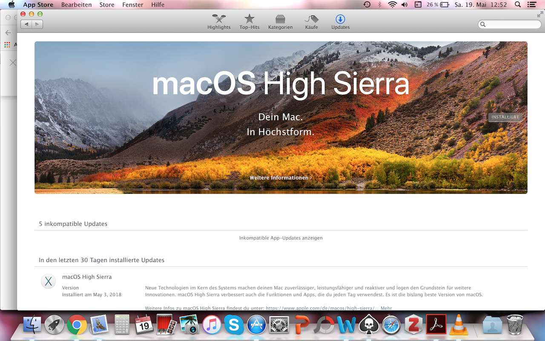Go back with the left arrow button
545x341 pixels.
coord(26,24)
